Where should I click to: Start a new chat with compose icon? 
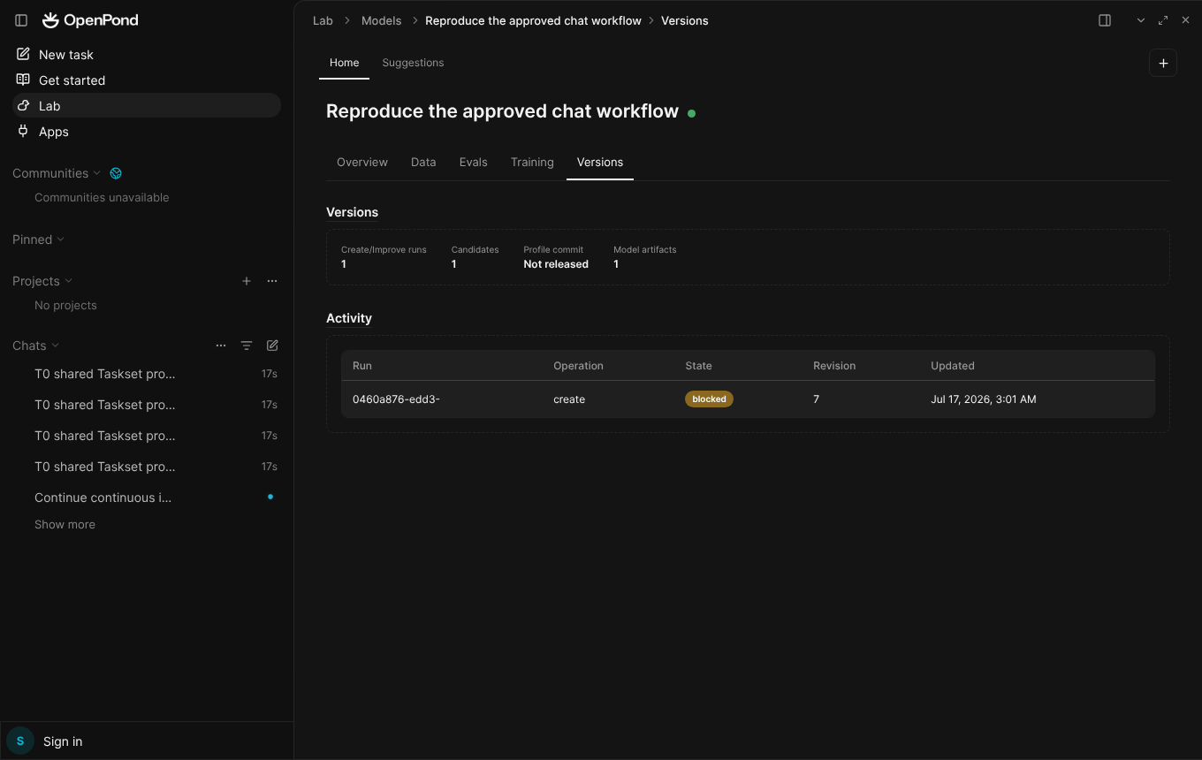(x=272, y=346)
